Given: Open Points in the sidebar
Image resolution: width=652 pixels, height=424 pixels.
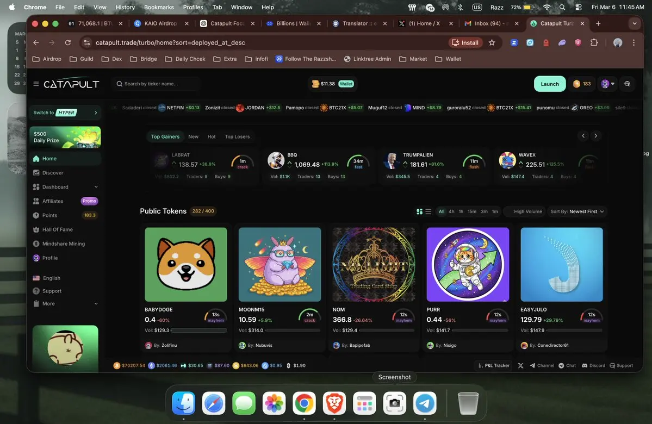Looking at the screenshot, I should point(65,215).
